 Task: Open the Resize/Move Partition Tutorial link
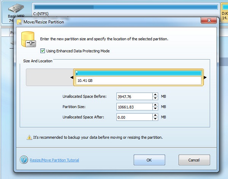pyautogui.click(x=54, y=160)
